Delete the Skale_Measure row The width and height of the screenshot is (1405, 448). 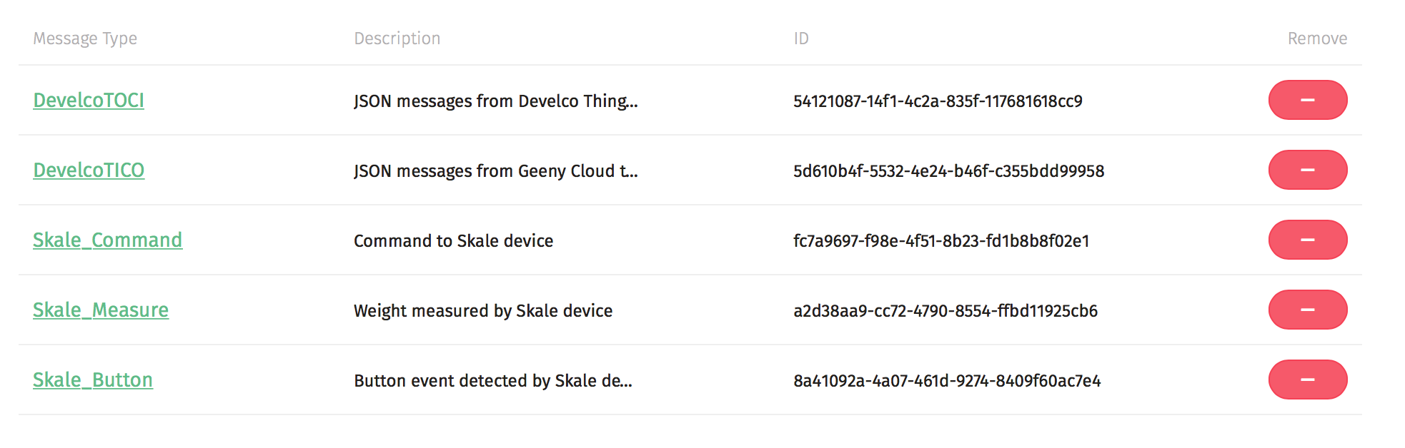[1307, 310]
